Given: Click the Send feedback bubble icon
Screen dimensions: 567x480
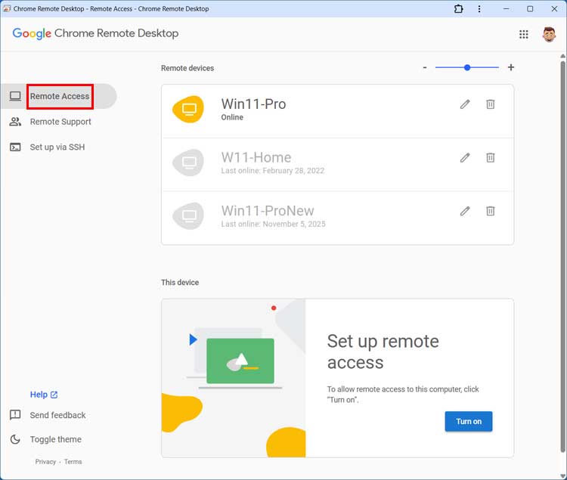Looking at the screenshot, I should pyautogui.click(x=15, y=415).
